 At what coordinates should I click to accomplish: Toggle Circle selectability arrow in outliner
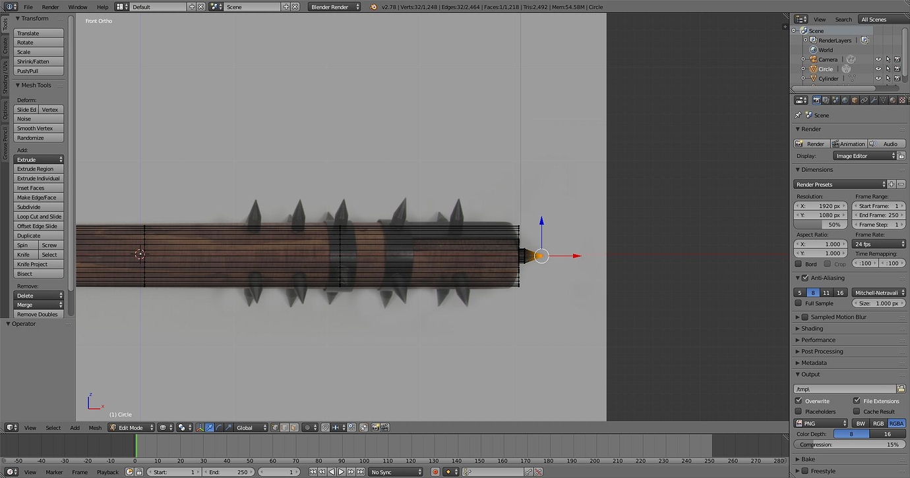pyautogui.click(x=888, y=68)
